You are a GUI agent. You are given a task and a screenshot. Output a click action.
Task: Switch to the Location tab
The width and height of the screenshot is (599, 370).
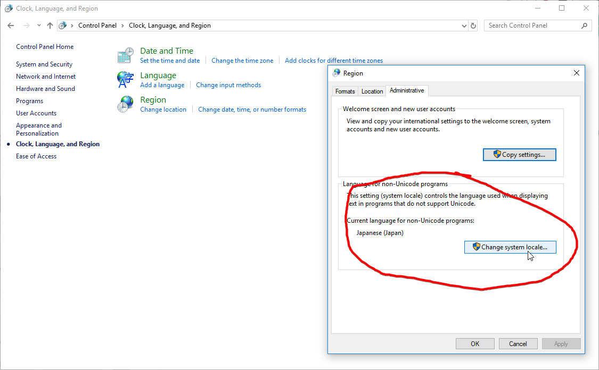tap(372, 91)
